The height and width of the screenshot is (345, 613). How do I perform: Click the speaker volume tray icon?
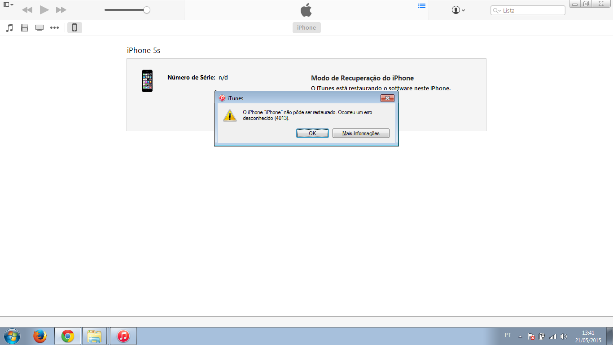pyautogui.click(x=564, y=336)
